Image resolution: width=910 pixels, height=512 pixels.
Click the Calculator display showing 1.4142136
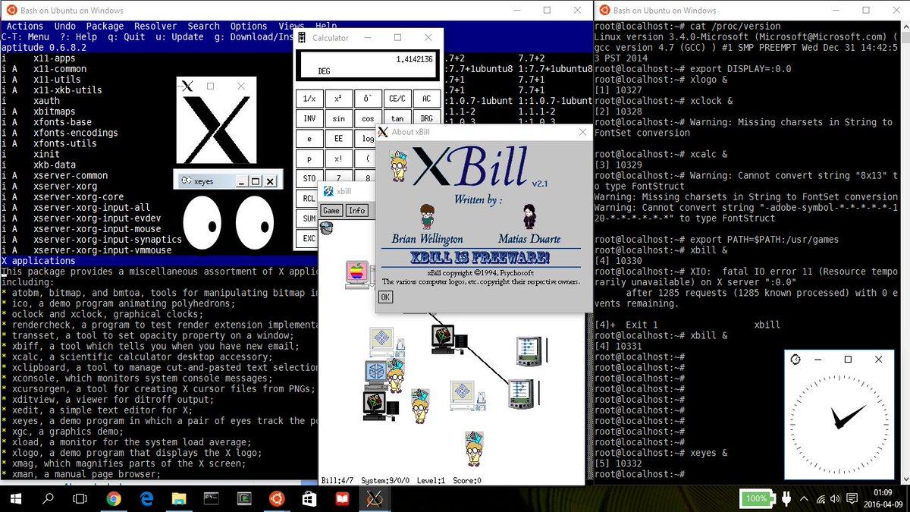(367, 65)
